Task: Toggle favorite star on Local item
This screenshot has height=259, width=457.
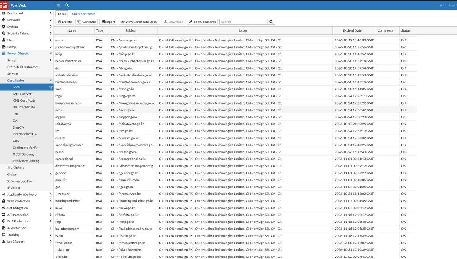Action: 51,87
